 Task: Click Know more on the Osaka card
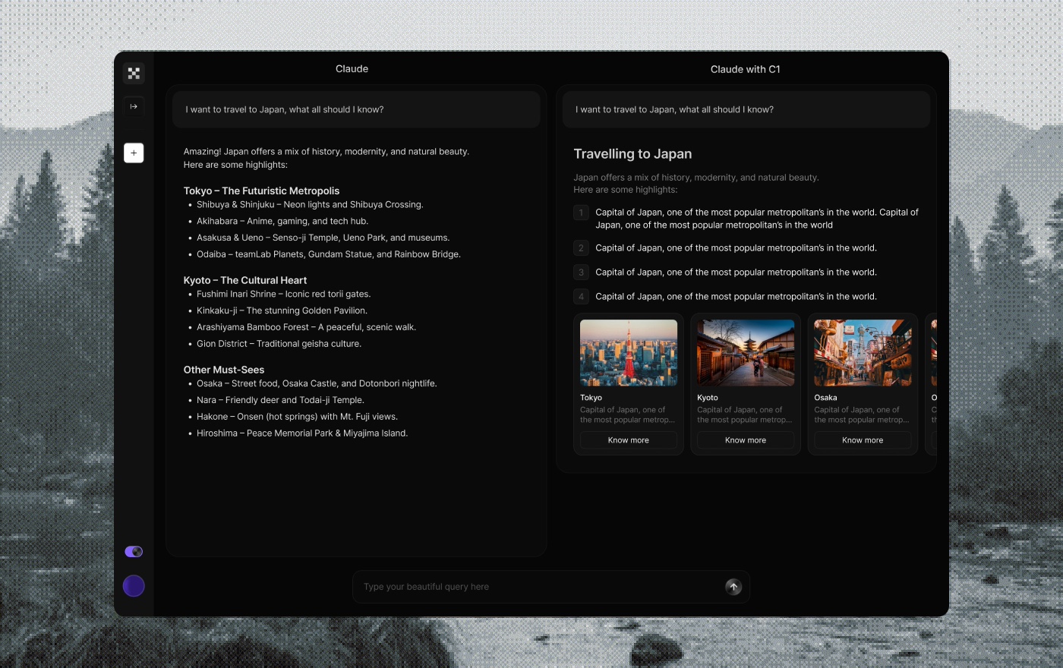[863, 440]
